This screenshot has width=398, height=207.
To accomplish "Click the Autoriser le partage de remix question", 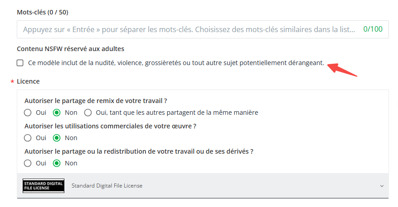I will pos(96,101).
